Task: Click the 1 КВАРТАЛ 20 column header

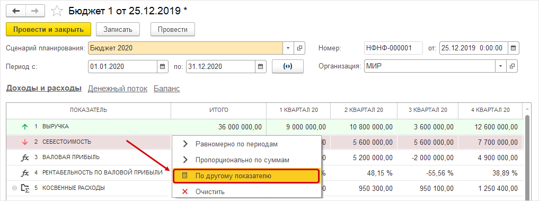Action: point(298,110)
